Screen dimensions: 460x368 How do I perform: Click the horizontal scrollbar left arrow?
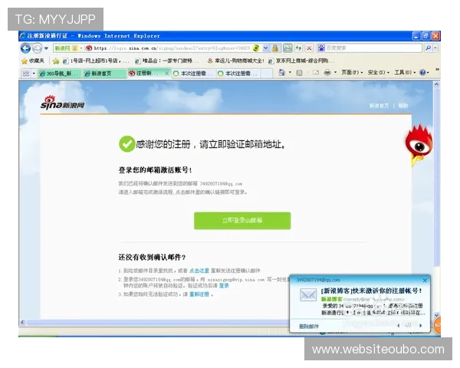click(x=22, y=323)
